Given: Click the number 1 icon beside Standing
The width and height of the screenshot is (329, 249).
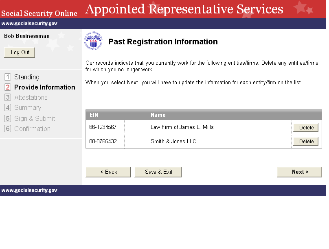Looking at the screenshot, I should pos(7,77).
